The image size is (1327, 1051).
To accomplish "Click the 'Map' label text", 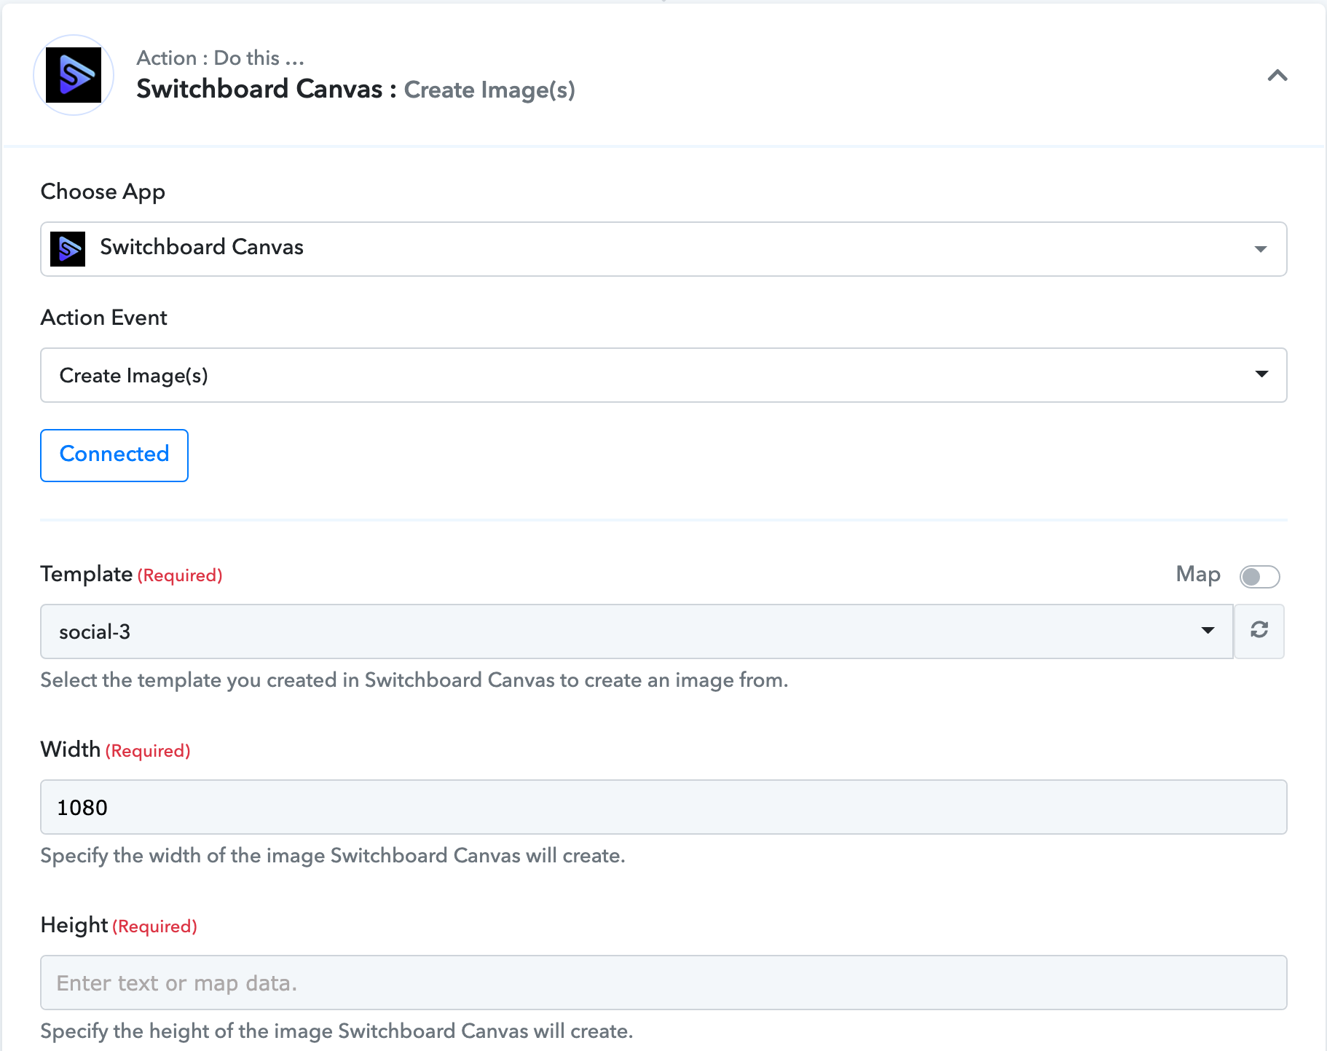I will click(x=1198, y=574).
